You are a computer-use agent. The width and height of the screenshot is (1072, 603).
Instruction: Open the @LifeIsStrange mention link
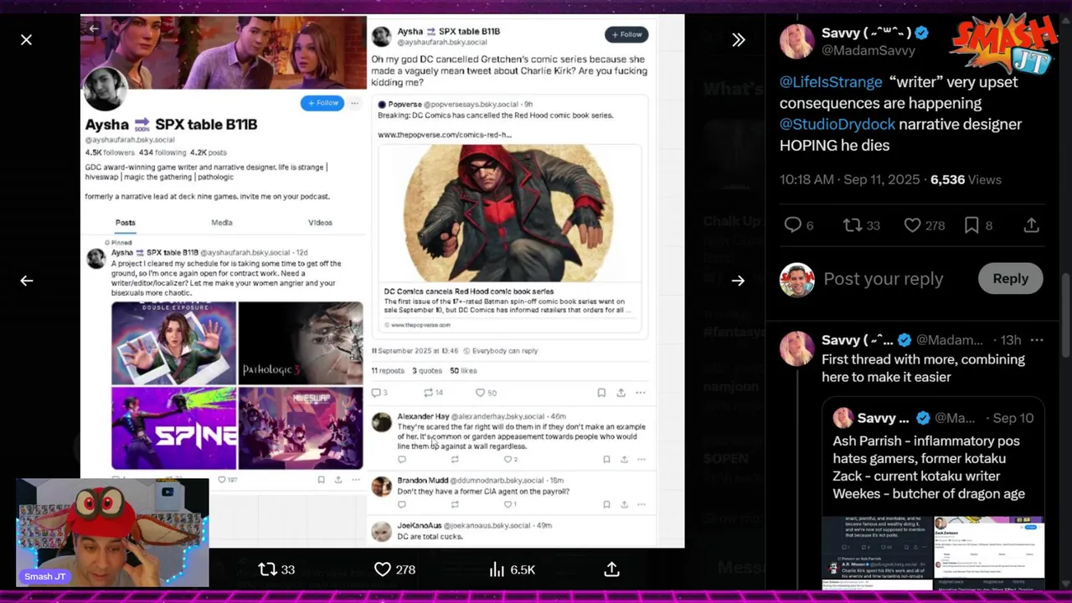tap(831, 82)
